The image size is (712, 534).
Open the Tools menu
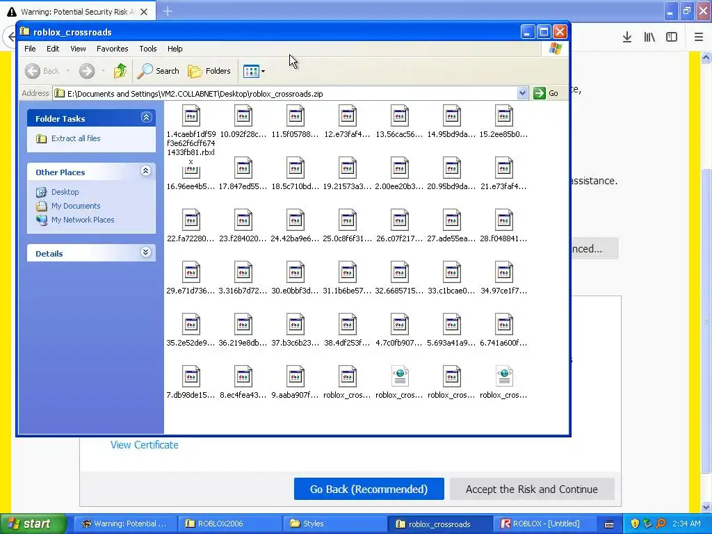point(148,49)
